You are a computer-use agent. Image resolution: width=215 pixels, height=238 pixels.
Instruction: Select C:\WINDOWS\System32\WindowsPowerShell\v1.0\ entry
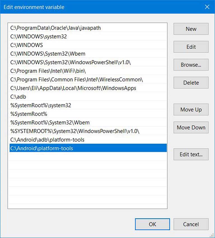88,62
